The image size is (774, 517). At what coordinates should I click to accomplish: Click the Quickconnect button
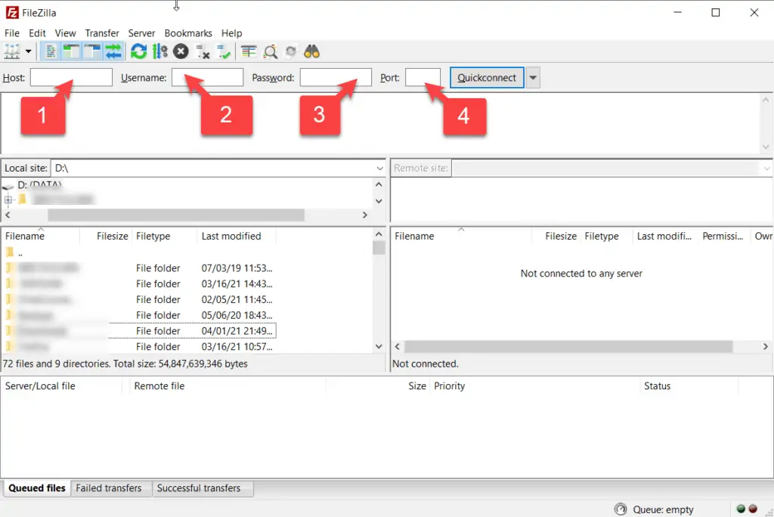point(487,78)
